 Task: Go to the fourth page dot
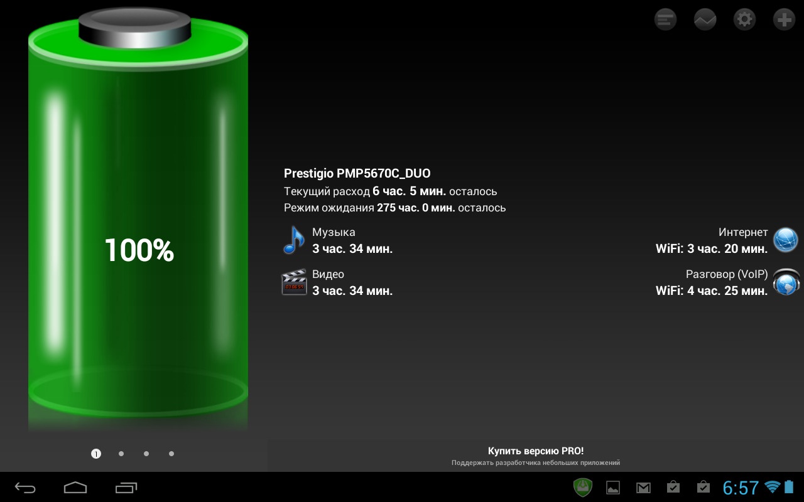tap(171, 454)
